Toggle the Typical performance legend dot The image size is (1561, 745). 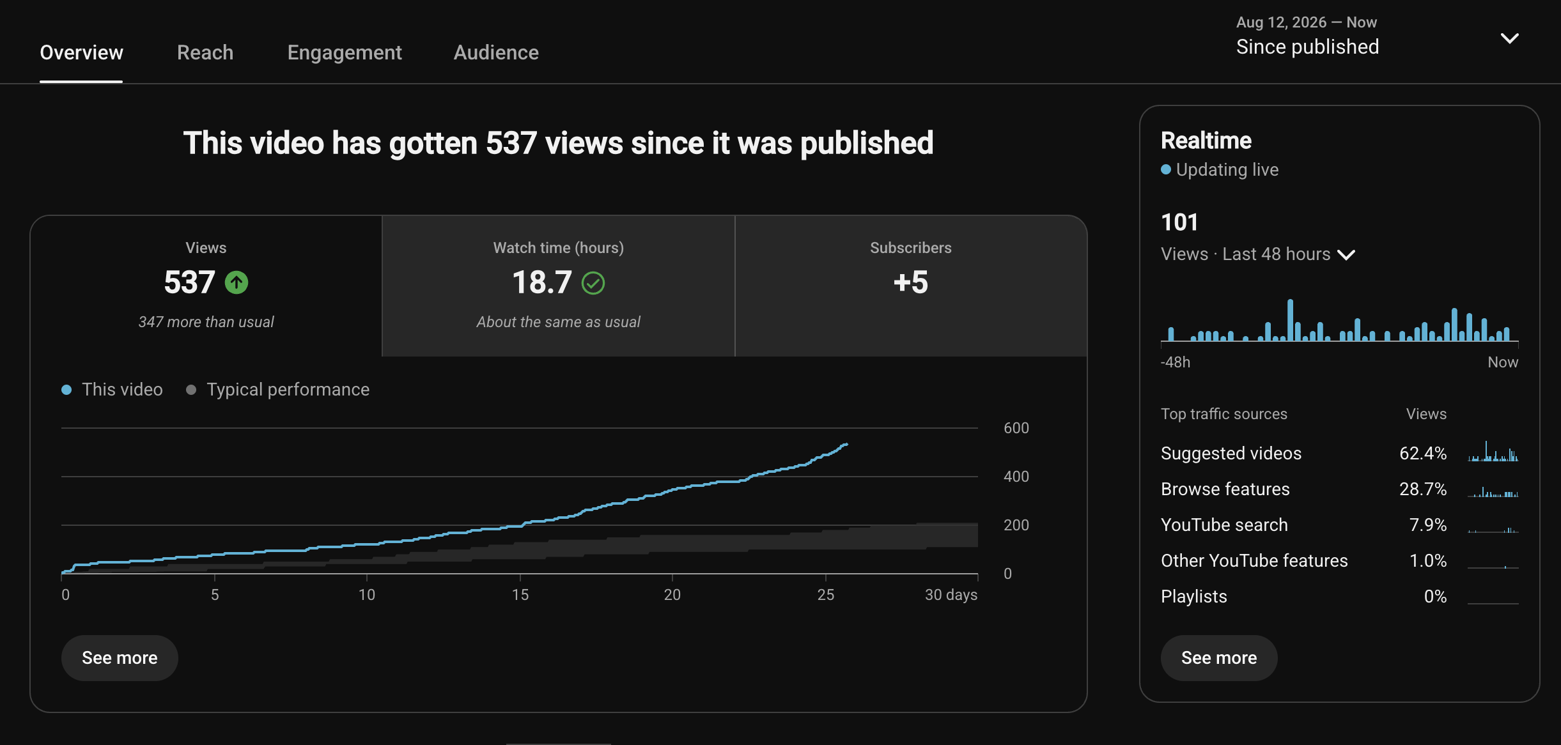191,390
